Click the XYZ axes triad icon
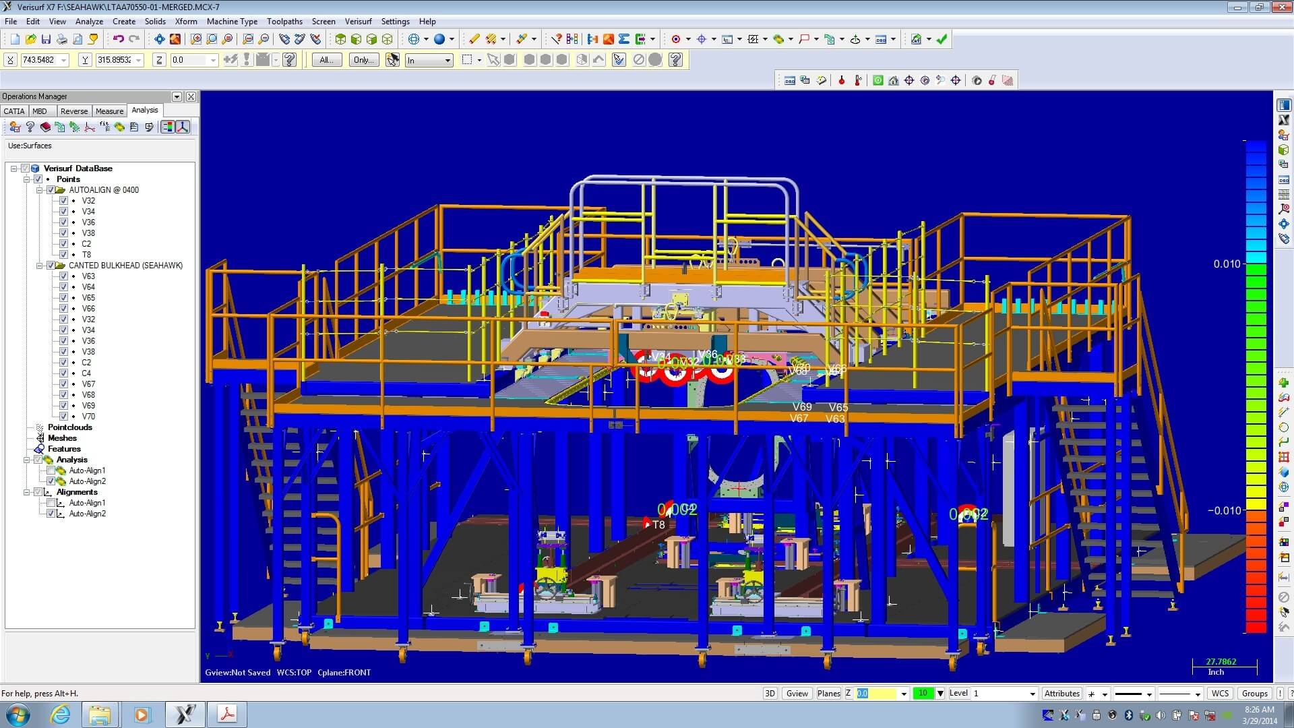The width and height of the screenshot is (1294, 728). 183,127
